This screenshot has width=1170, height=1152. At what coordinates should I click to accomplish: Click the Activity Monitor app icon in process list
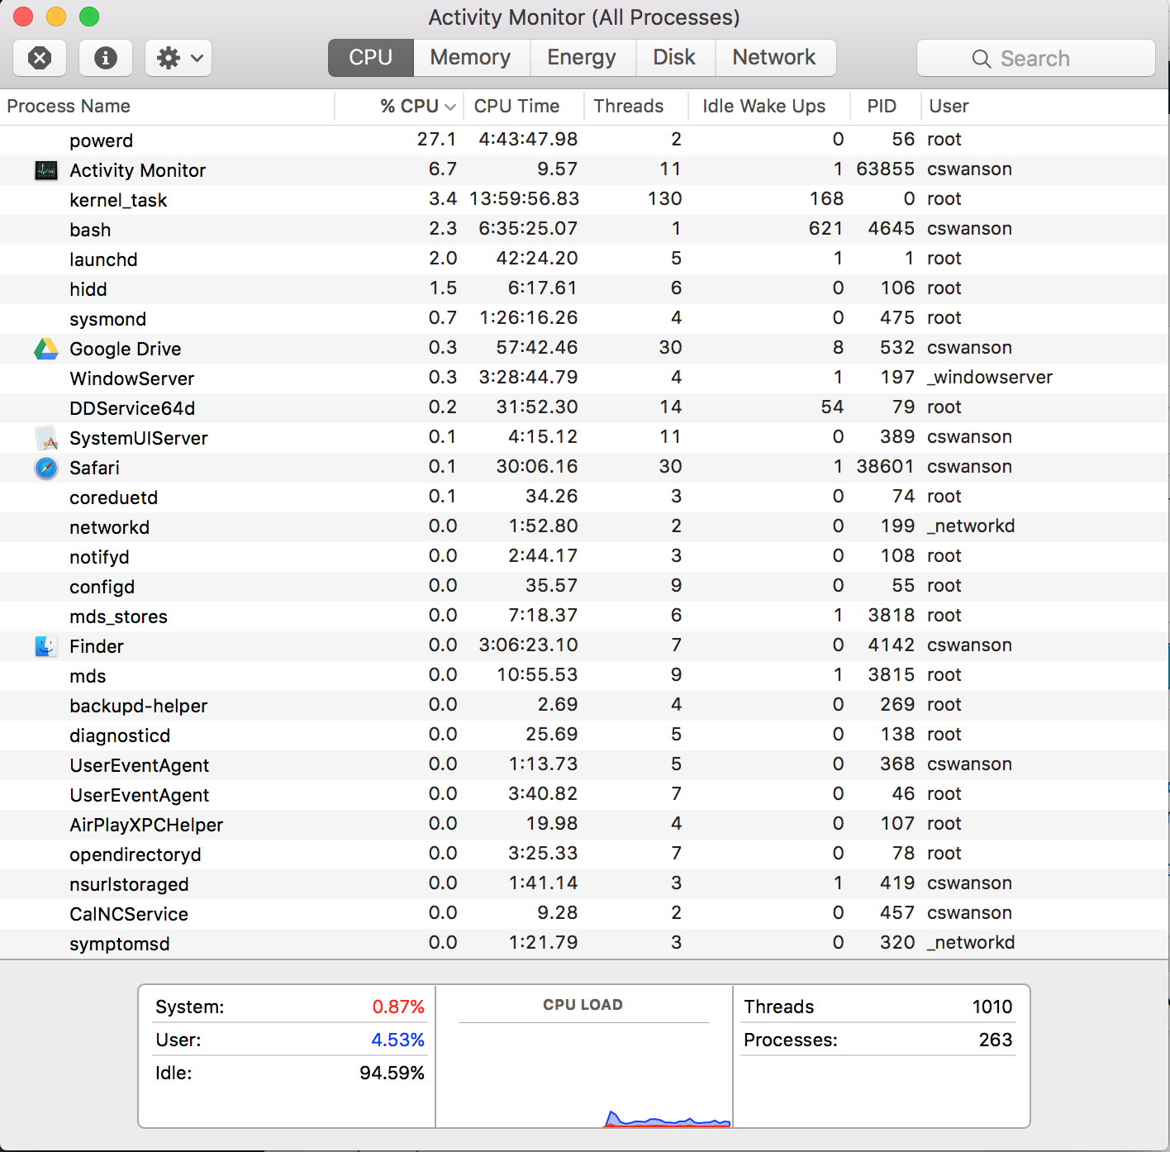click(x=46, y=170)
